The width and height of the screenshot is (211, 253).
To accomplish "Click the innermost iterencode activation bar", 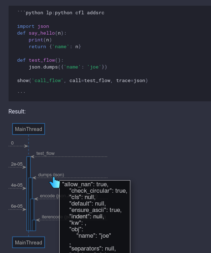I will 34,225.
